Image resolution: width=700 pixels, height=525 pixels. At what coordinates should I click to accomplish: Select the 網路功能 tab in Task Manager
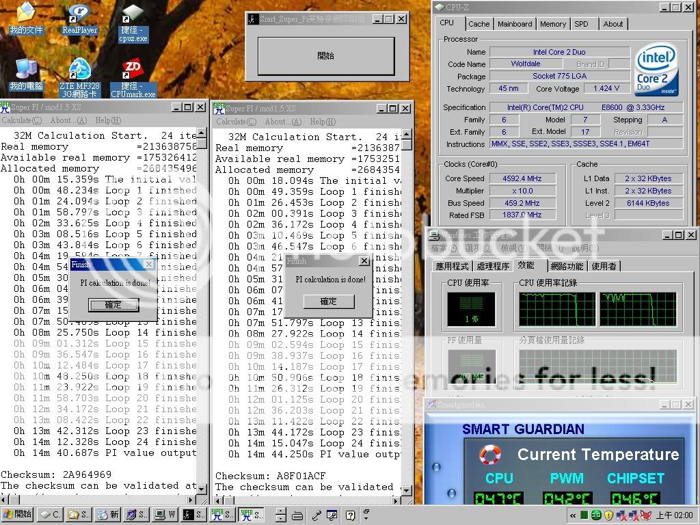pos(567,266)
